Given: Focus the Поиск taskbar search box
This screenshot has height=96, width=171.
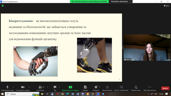Looking at the screenshot, I should coord(22,94).
